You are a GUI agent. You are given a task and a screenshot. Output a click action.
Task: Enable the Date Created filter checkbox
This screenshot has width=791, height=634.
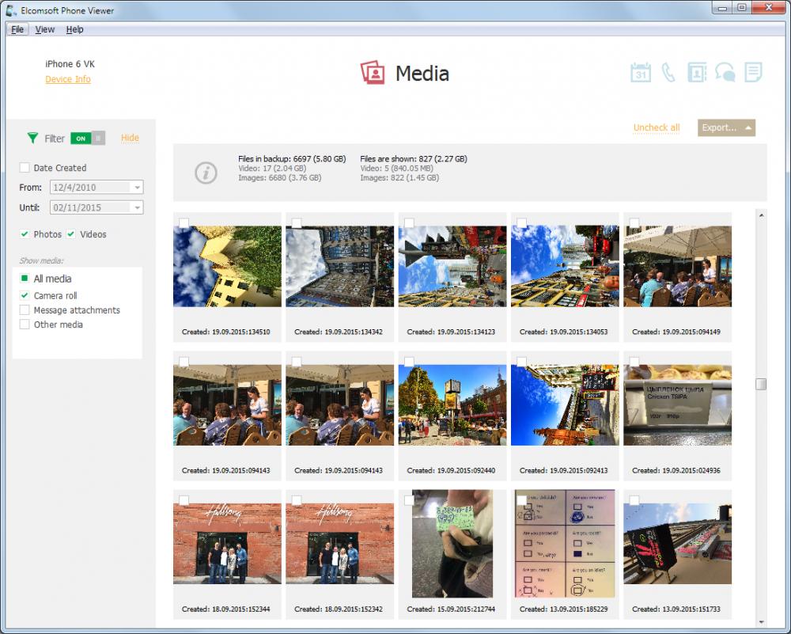point(23,167)
